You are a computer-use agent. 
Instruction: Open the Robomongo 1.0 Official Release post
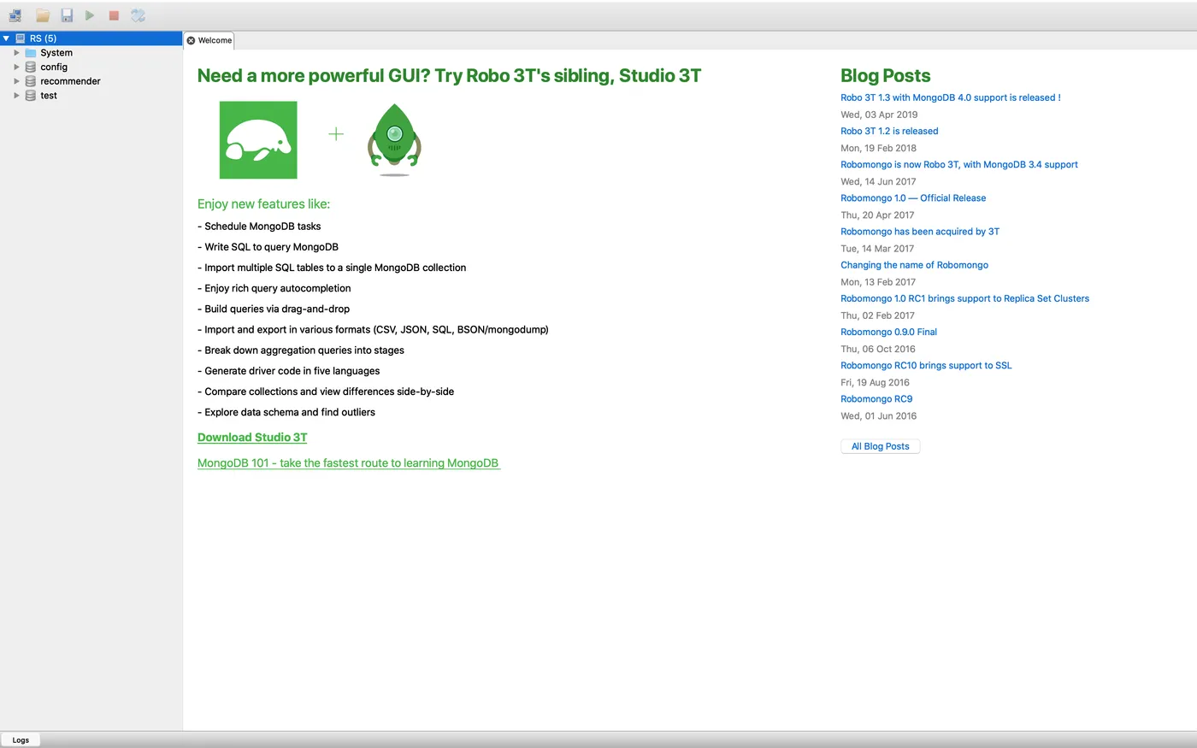913,197
